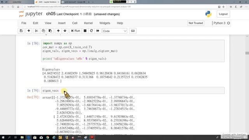Click the Jupyter logo
The width and height of the screenshot is (249, 140).
coord(31,14)
